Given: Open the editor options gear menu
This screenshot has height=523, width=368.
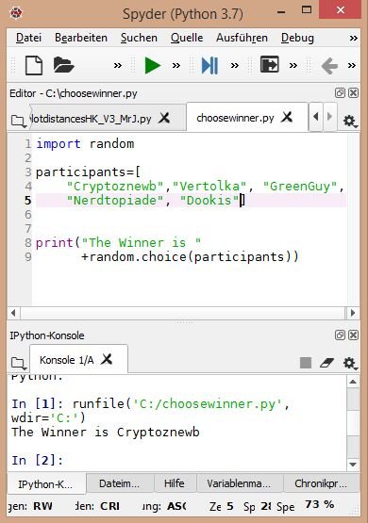Looking at the screenshot, I should tap(350, 121).
